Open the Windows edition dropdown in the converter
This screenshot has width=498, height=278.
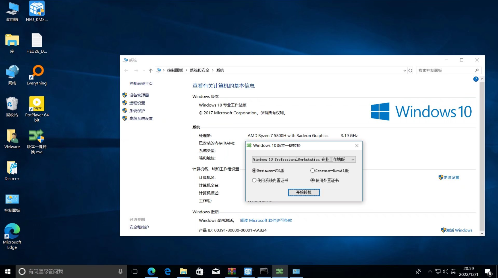tap(352, 159)
